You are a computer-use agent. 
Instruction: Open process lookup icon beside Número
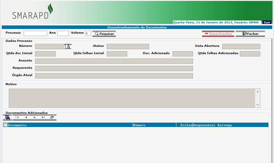[x=68, y=46]
